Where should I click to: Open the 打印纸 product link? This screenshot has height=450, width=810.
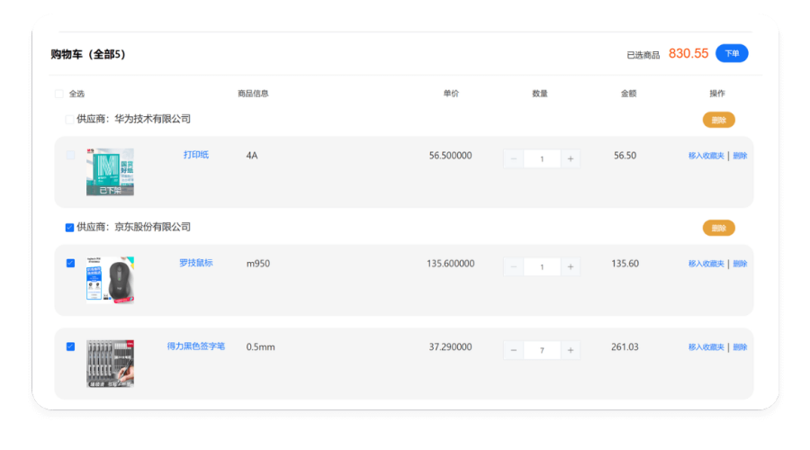(x=196, y=155)
